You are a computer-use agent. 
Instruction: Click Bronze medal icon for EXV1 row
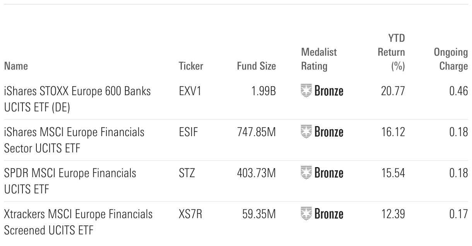pos(306,91)
